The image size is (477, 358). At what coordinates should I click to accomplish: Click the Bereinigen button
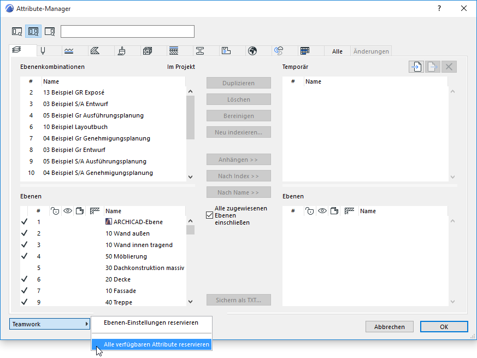coord(238,116)
